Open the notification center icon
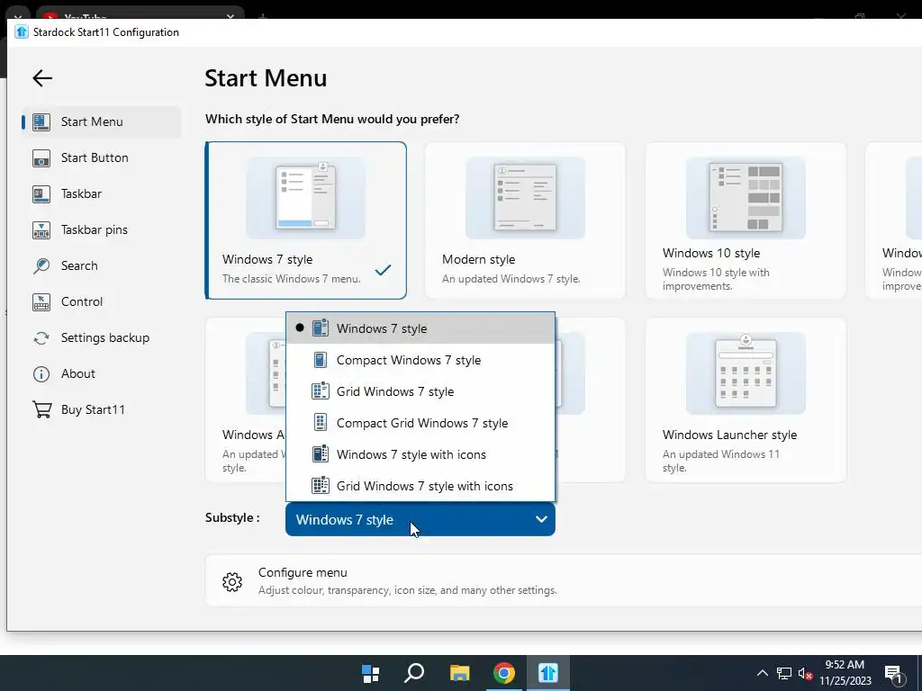 point(894,675)
